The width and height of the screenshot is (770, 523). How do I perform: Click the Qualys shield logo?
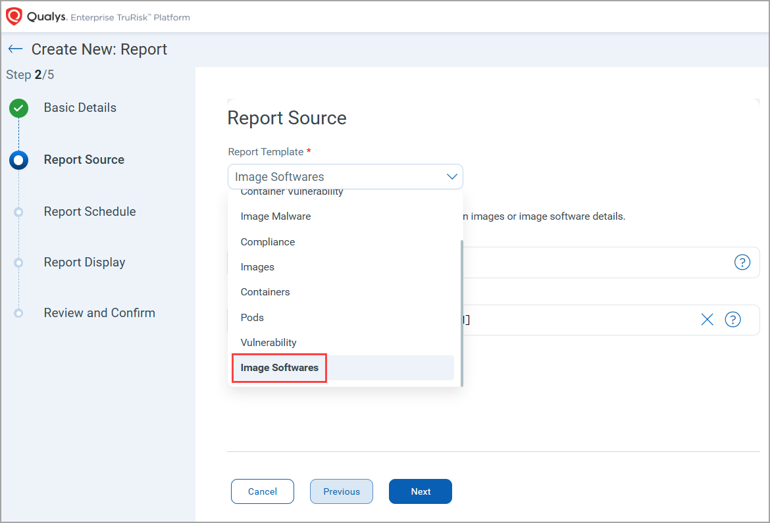click(x=14, y=16)
